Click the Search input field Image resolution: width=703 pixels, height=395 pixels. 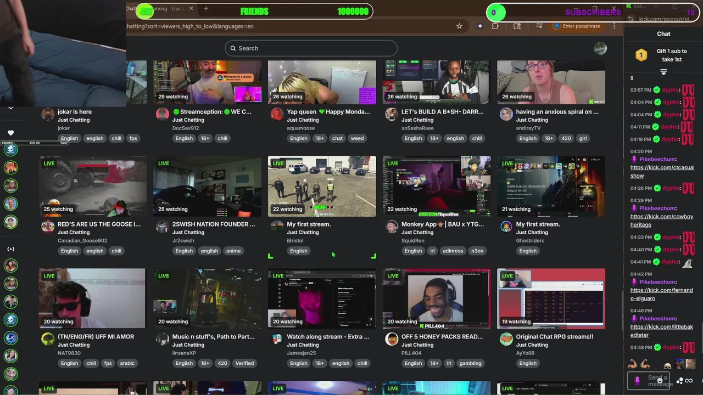311,48
